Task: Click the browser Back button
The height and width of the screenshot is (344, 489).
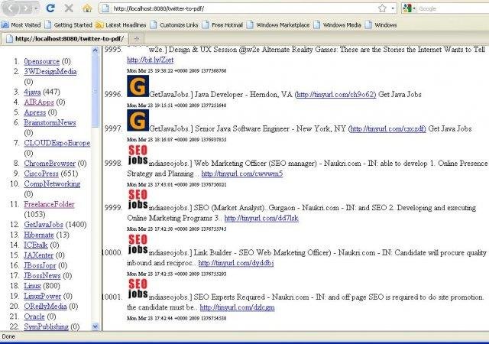Action: coord(10,8)
